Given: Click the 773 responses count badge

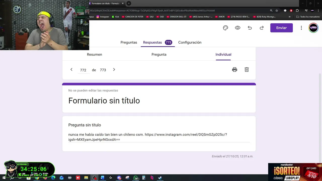Looking at the screenshot, I should coord(169,42).
